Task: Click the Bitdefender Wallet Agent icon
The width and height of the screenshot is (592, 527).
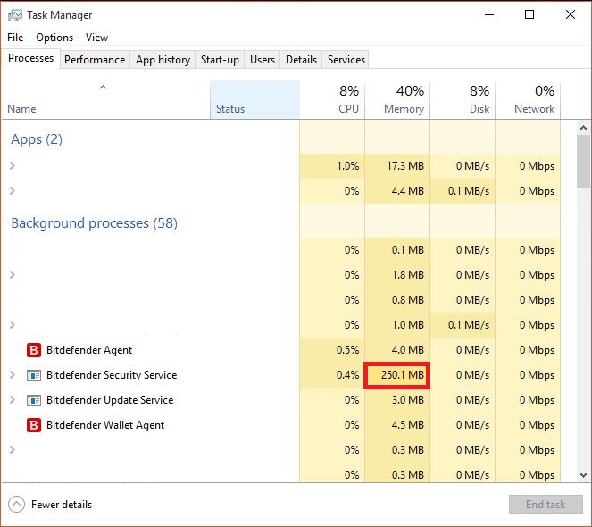Action: 35,425
